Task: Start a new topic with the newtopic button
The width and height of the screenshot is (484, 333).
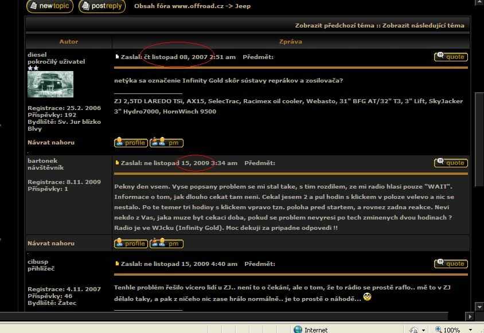Action: pos(50,6)
